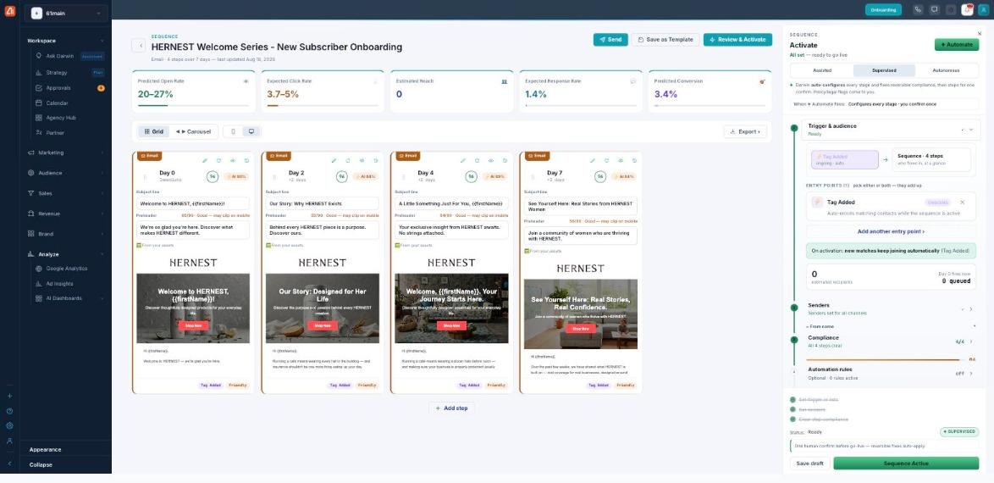Open settings gear in left rail
Image resolution: width=994 pixels, height=483 pixels.
[x=9, y=425]
